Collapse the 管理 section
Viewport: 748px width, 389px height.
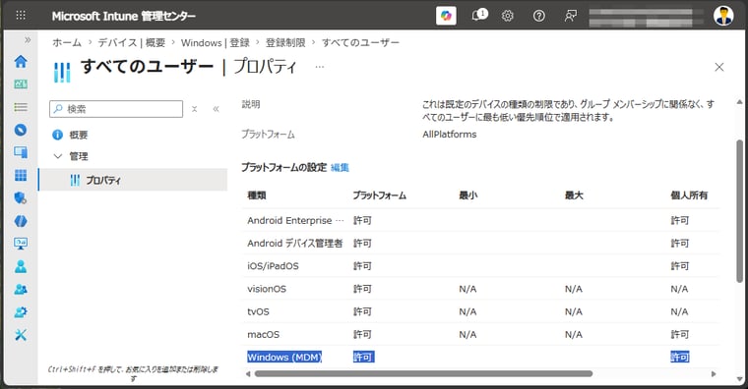point(58,156)
